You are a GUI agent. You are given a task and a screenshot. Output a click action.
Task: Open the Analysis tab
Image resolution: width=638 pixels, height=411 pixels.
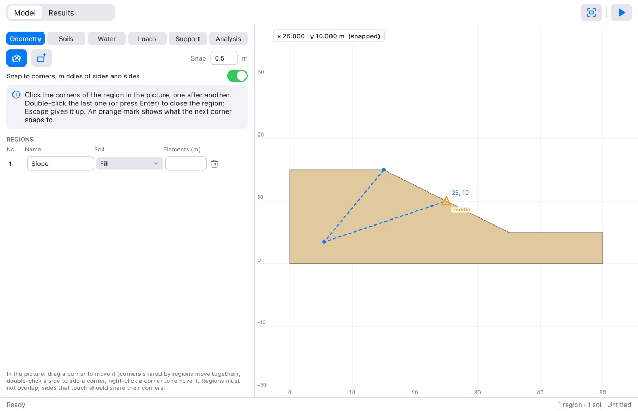[228, 38]
